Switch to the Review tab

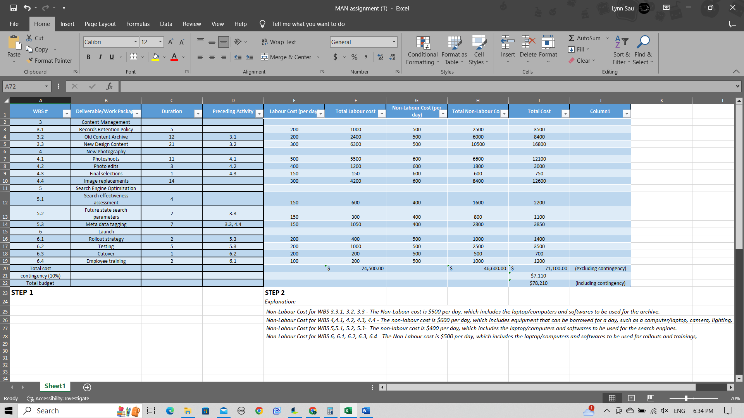pos(192,24)
